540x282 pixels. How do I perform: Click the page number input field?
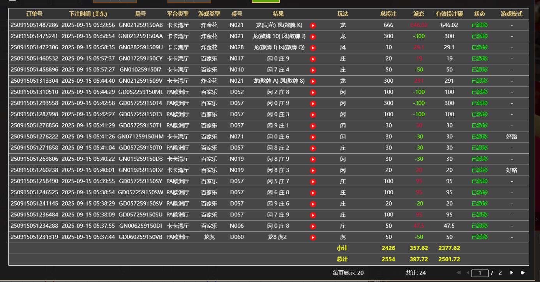(480, 273)
